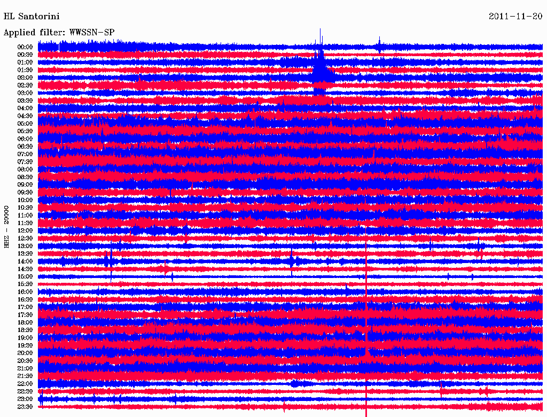The width and height of the screenshot is (547, 417).
Task: Select the 20:00 time label
Action: pos(25,353)
